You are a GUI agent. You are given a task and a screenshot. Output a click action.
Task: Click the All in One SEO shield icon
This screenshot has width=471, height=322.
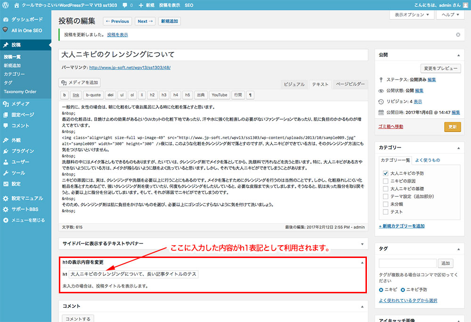pyautogui.click(x=5, y=30)
